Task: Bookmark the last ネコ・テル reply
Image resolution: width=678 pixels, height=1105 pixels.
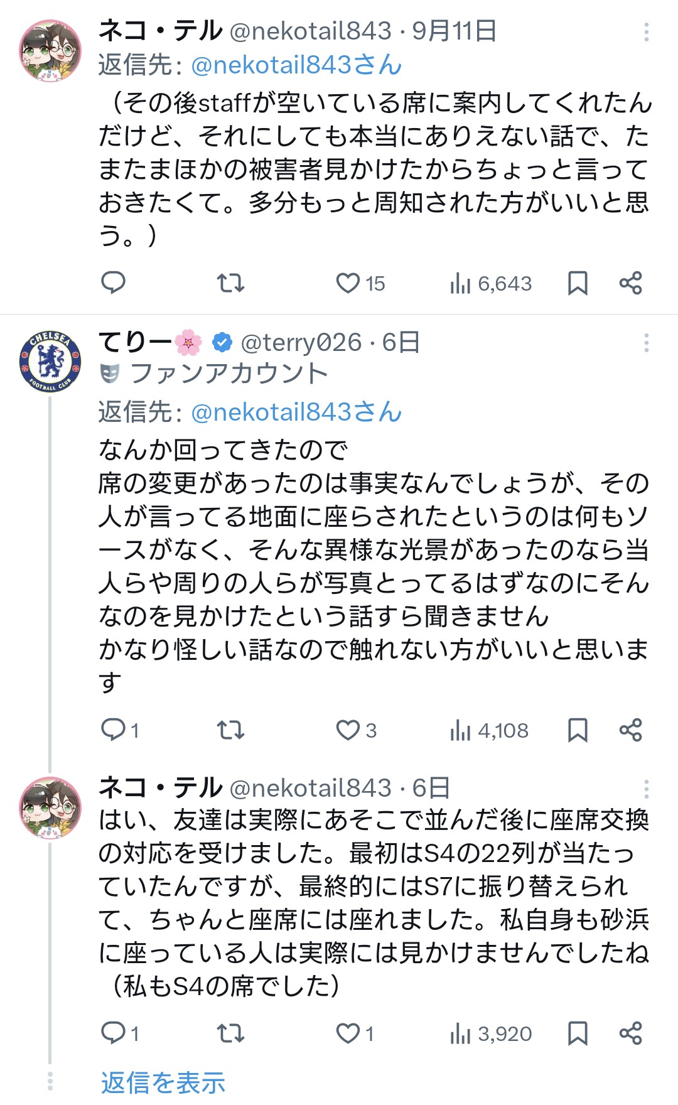Action: click(578, 1033)
